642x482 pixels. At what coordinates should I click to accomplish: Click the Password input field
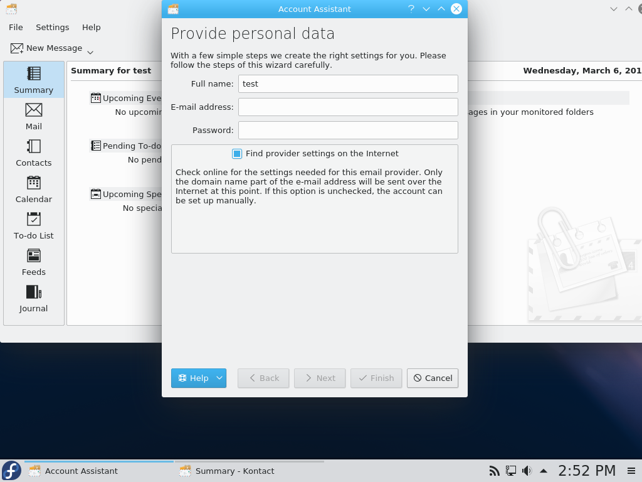coord(348,131)
